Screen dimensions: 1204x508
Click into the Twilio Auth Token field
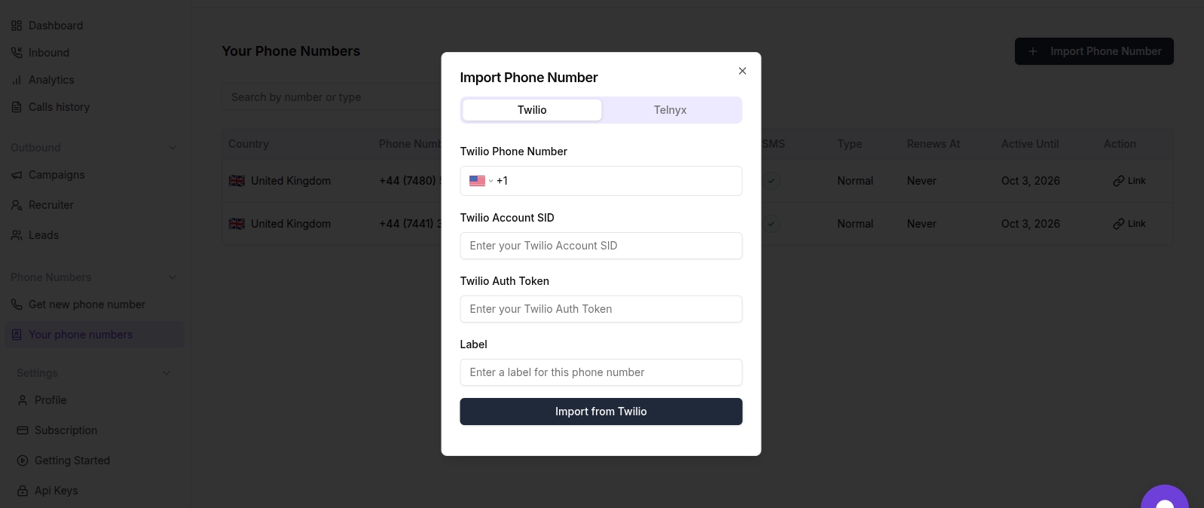[600, 309]
